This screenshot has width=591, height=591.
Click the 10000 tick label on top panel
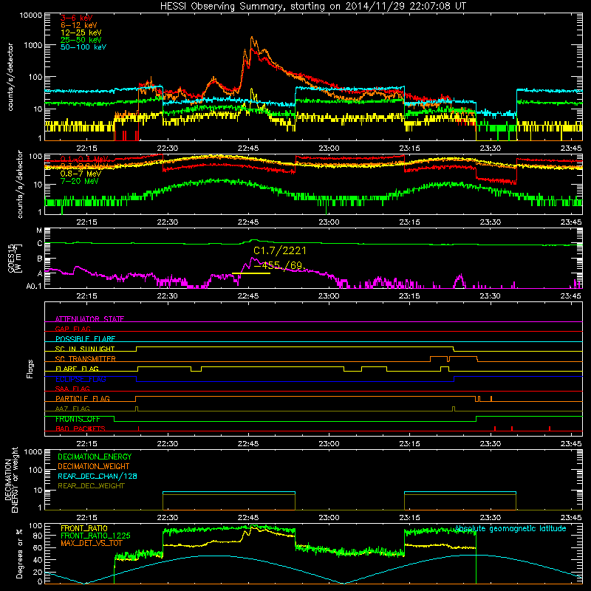point(31,15)
